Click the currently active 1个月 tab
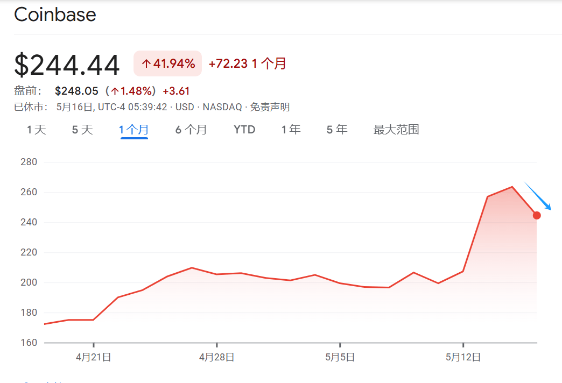 (x=134, y=130)
